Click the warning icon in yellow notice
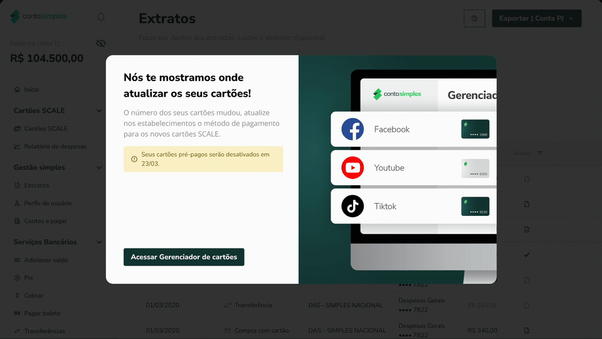The height and width of the screenshot is (339, 602). (134, 159)
